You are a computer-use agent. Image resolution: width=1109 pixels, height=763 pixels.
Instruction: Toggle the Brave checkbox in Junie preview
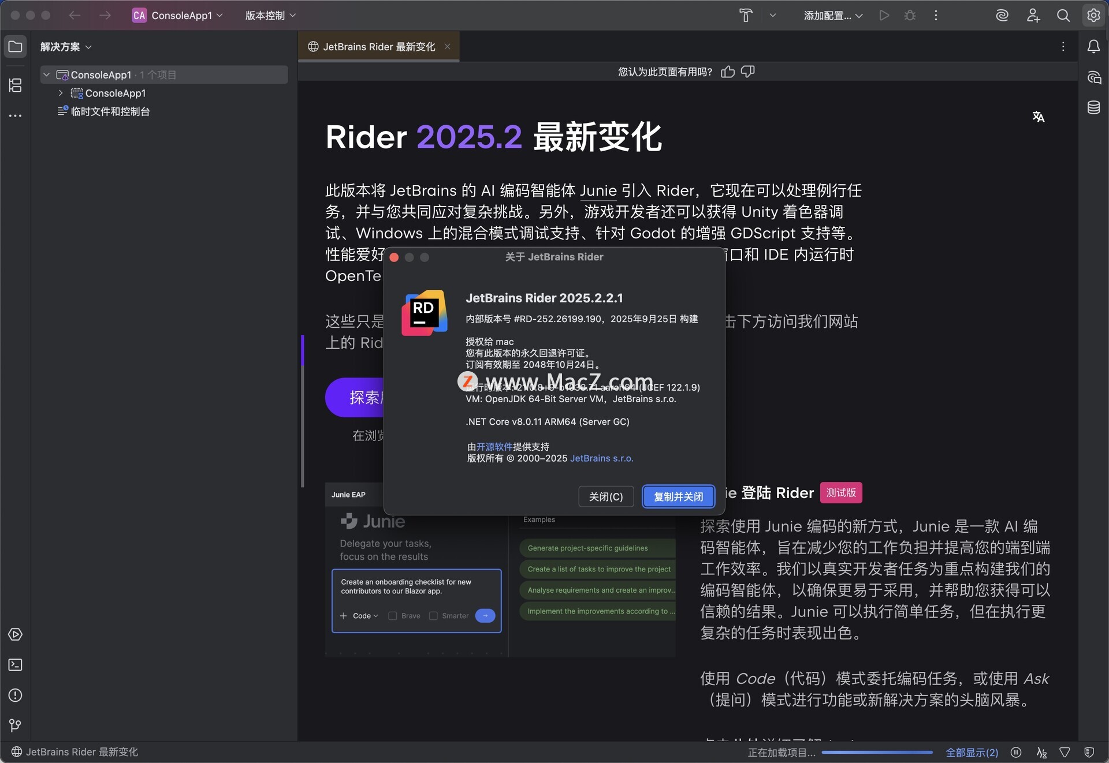pyautogui.click(x=393, y=616)
